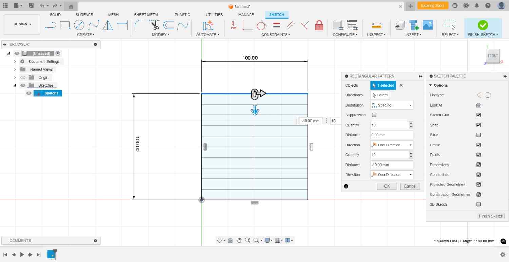The height and width of the screenshot is (262, 509).
Task: Disable Snap in the Sketch Palette
Action: [478, 125]
